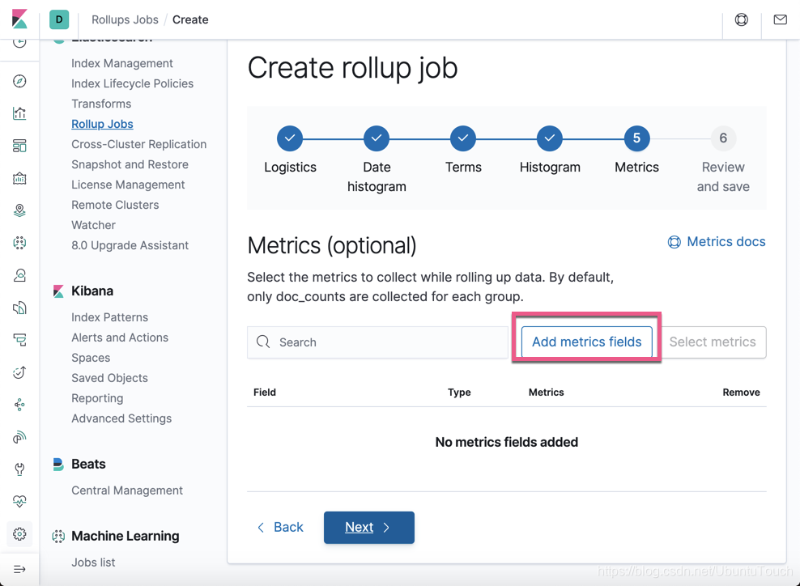The width and height of the screenshot is (800, 586).
Task: Open License Management
Action: tap(128, 185)
